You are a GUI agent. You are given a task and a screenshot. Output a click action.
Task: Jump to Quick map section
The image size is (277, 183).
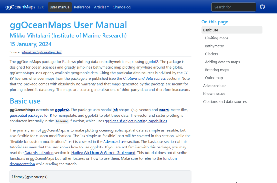[x=214, y=78]
